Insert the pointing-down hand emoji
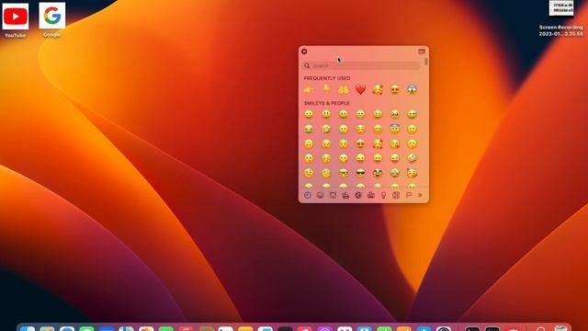Image resolution: width=588 pixels, height=331 pixels. click(x=326, y=90)
